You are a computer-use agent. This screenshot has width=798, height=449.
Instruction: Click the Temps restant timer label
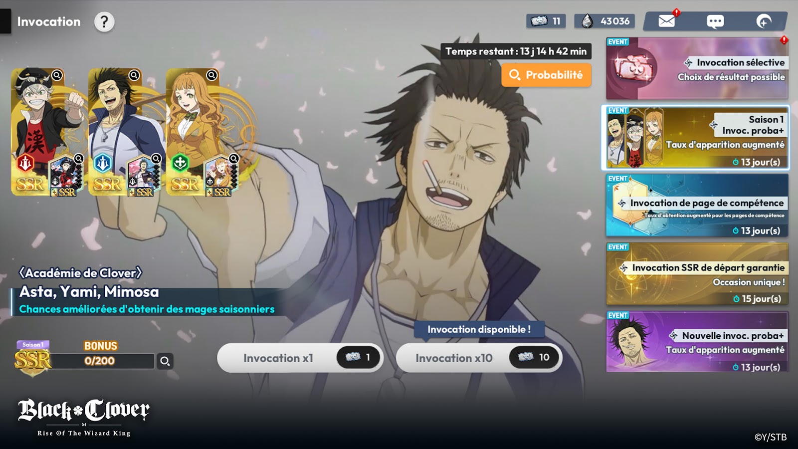tap(516, 51)
